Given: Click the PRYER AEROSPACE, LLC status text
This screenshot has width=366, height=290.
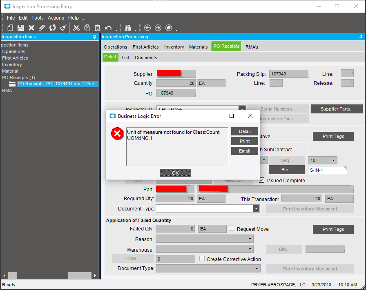Looking at the screenshot, I should 278,285.
